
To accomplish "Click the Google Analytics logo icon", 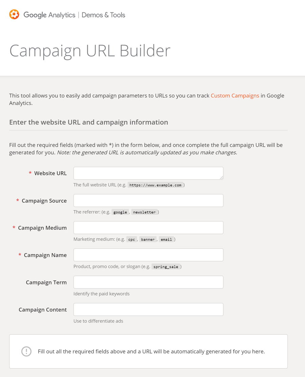I will [14, 15].
